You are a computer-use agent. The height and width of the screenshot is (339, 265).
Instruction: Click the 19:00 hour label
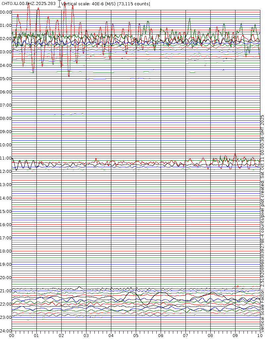coord(6,265)
